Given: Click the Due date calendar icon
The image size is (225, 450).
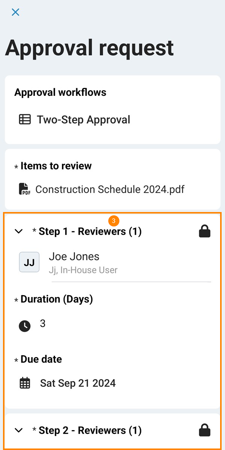Looking at the screenshot, I should (x=25, y=383).
